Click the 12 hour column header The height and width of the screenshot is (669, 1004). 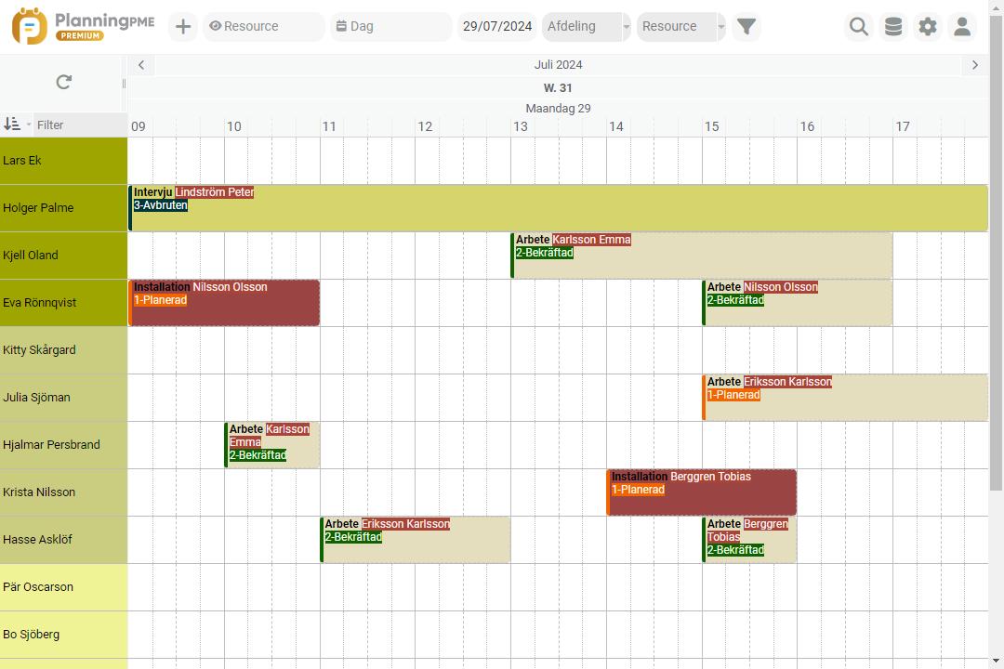pyautogui.click(x=425, y=126)
